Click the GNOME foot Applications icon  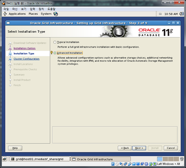5,14
